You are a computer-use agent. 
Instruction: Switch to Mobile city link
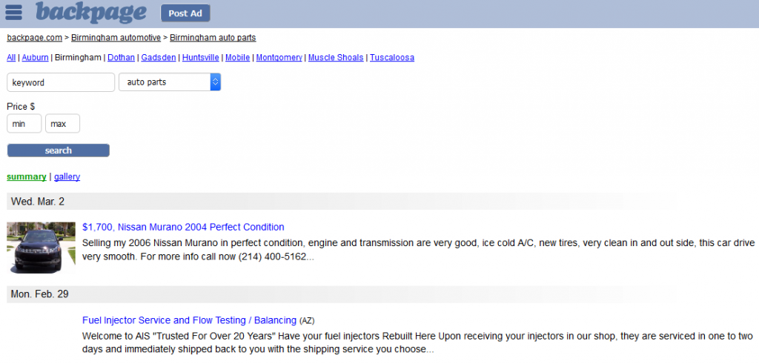click(x=238, y=58)
